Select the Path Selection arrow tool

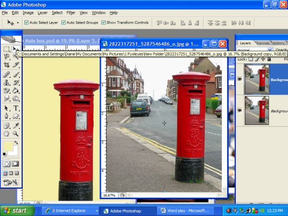point(6,108)
